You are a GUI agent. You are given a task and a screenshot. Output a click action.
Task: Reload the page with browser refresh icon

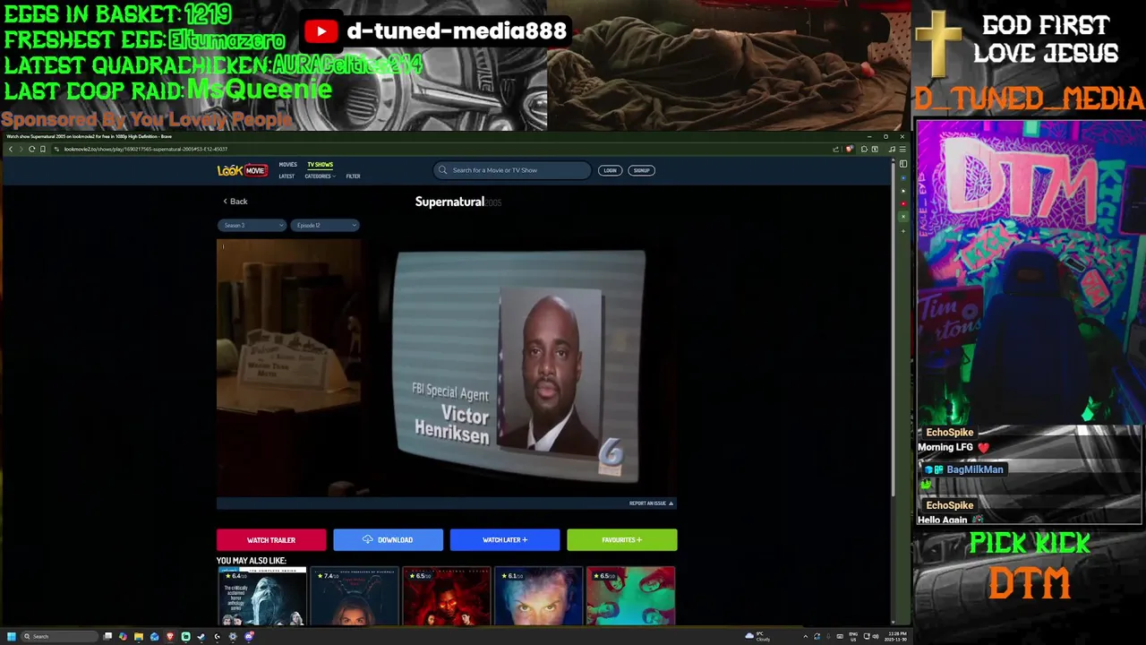coord(31,149)
